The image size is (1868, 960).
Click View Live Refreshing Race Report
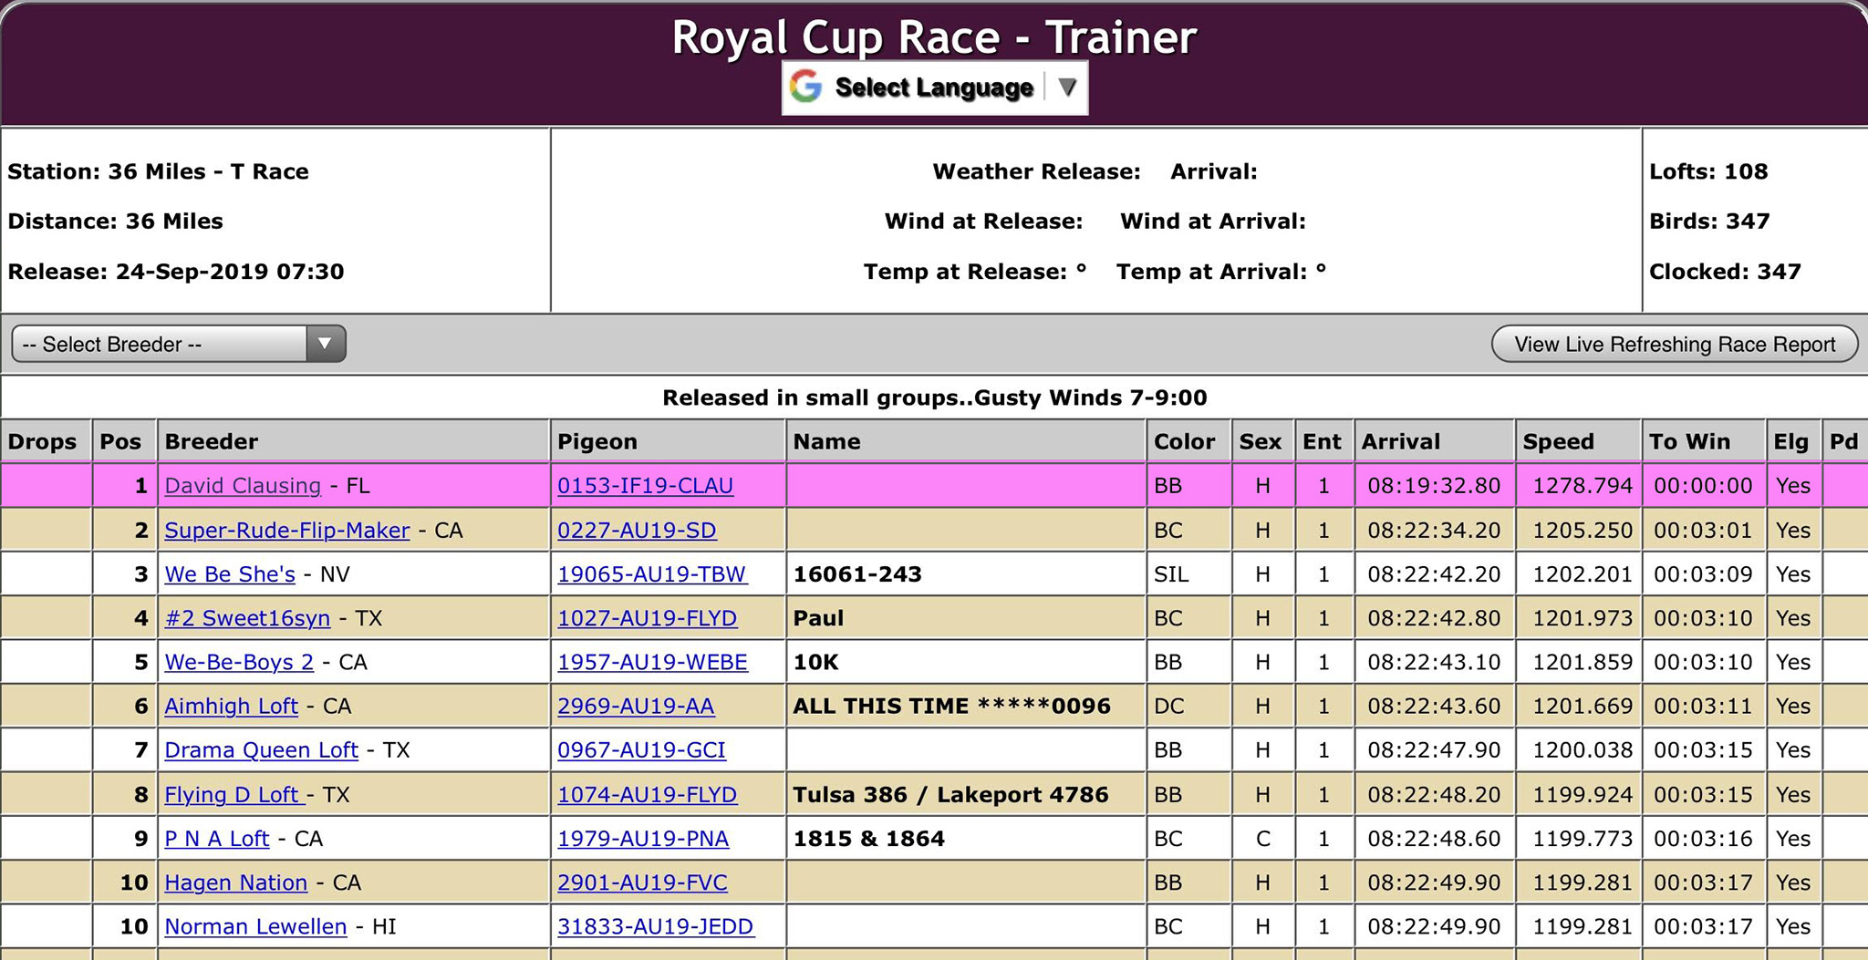[x=1674, y=345]
